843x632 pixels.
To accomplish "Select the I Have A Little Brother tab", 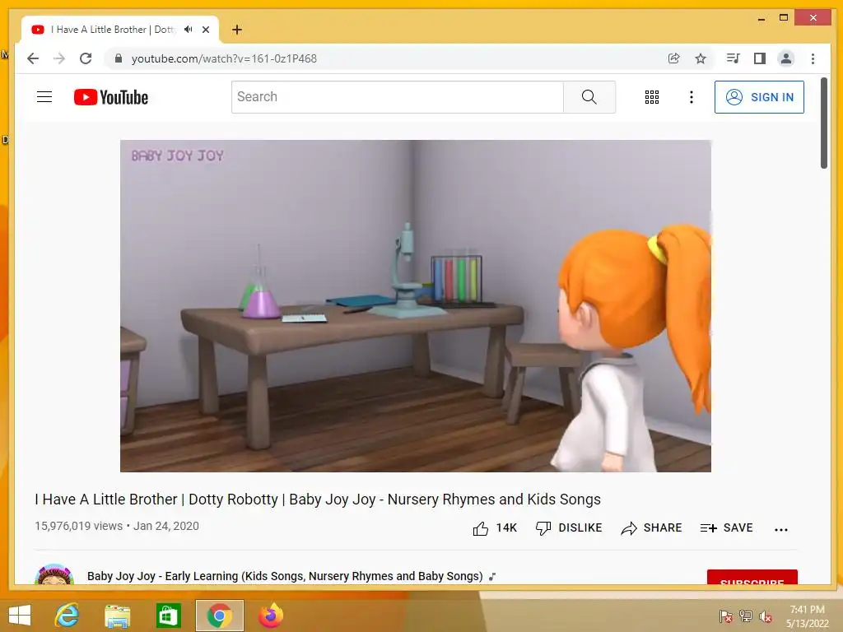I will [x=120, y=30].
